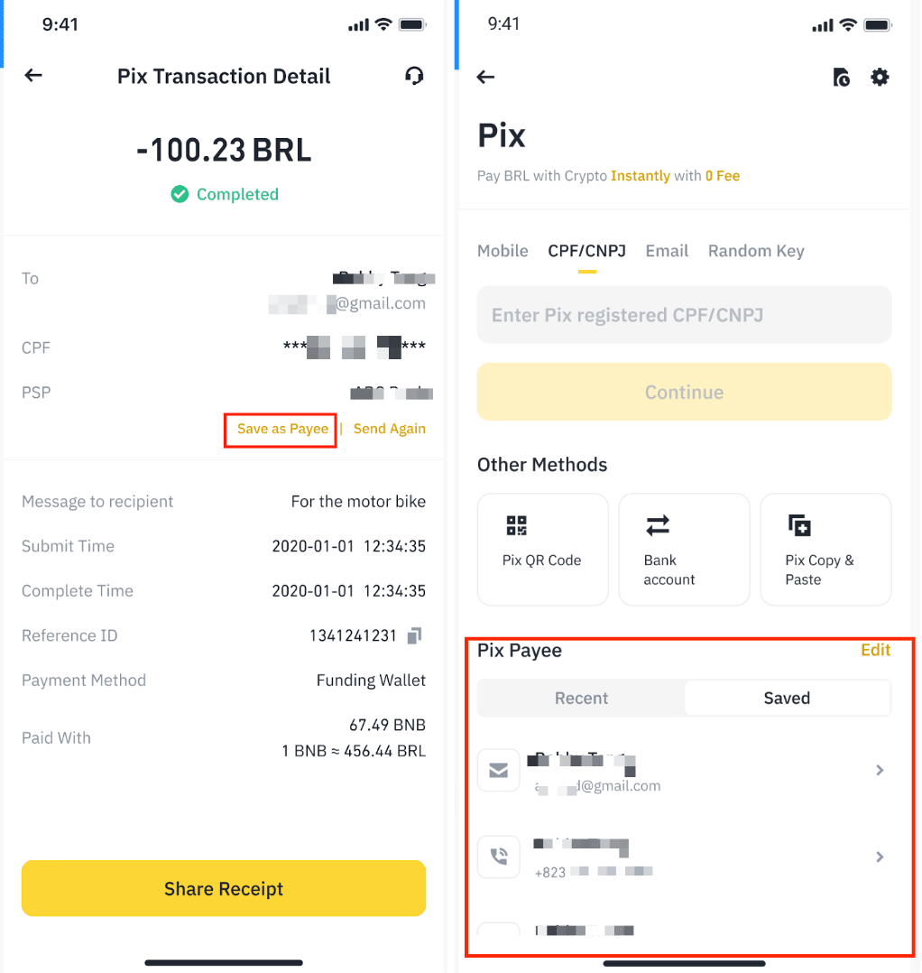Focus the CPF/CNPJ input field

pos(684,315)
